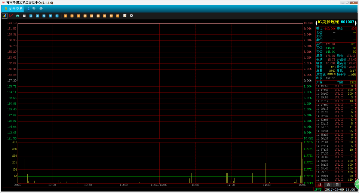Select the daily (日) period icon
The height and width of the screenshot is (193, 359).
click(31, 16)
